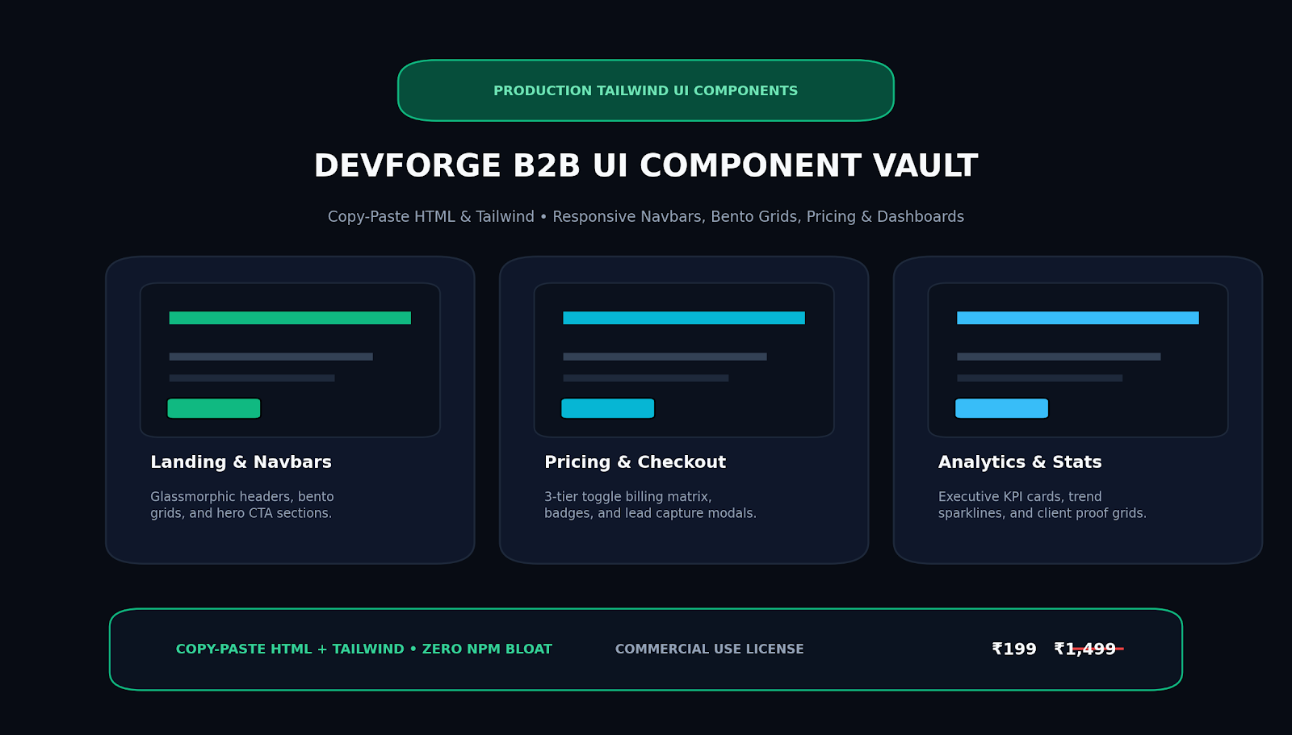Click the 3-tier toggle billing matrix description

pos(650,505)
